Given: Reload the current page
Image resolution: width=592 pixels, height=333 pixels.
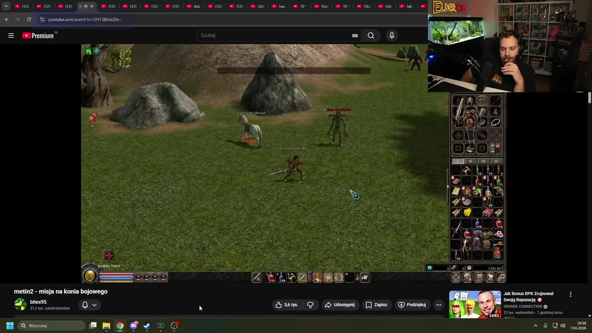Looking at the screenshot, I should pos(29,19).
